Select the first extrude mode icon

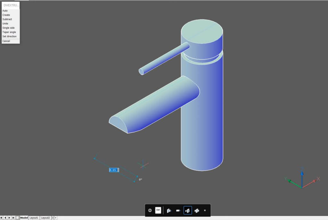(168, 210)
